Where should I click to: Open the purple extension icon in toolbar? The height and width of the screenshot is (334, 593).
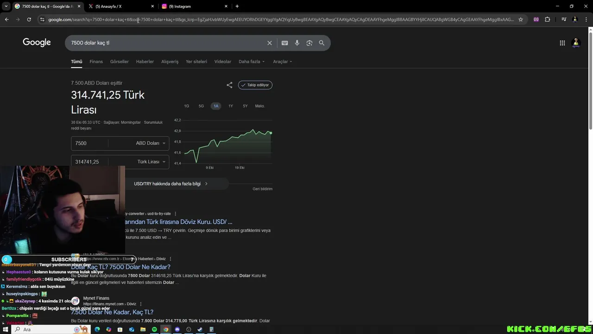[536, 19]
